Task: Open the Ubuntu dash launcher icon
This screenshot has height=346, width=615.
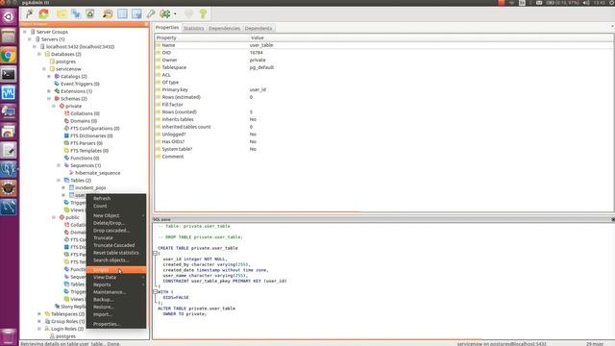Action: [x=9, y=17]
